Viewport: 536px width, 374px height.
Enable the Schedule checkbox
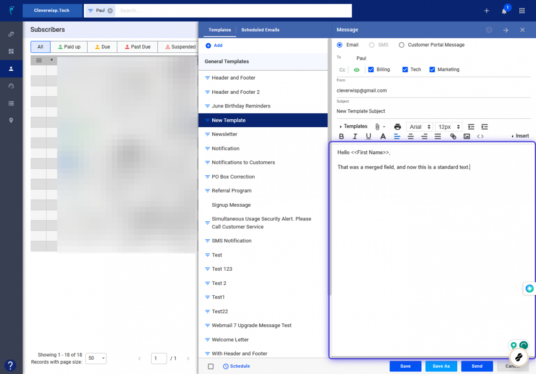pyautogui.click(x=211, y=366)
